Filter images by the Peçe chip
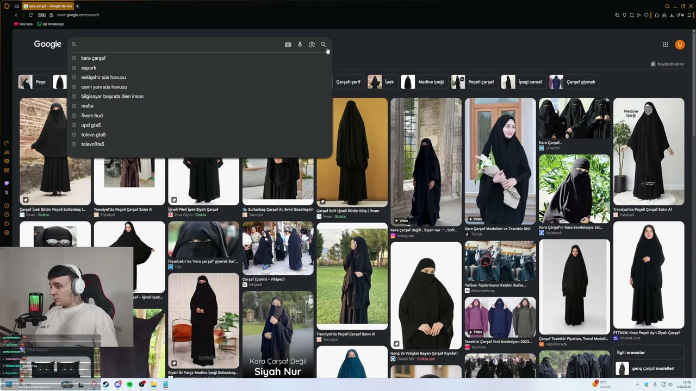 [x=34, y=82]
